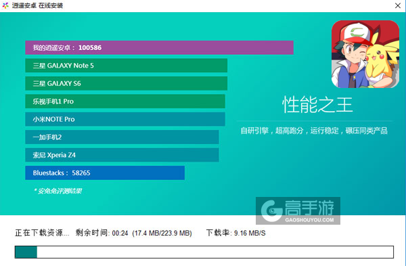Click the 逍遥安卓 在线安装 window title
406x266 pixels.
pos(37,5)
